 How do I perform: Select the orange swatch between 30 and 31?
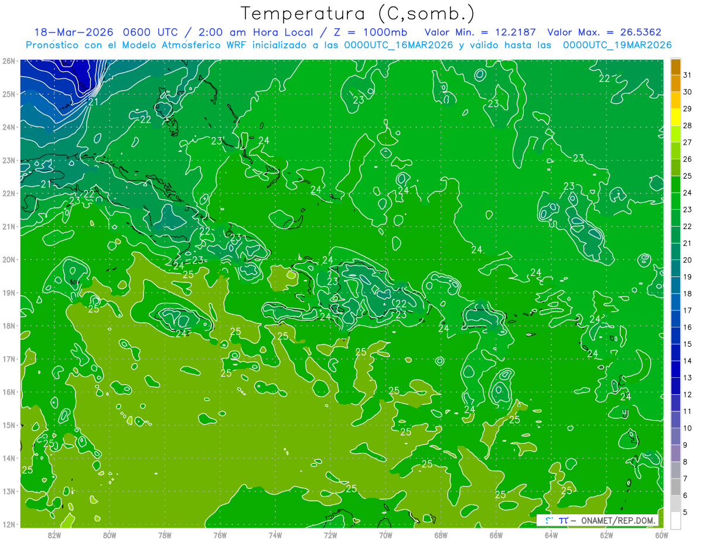tap(675, 83)
